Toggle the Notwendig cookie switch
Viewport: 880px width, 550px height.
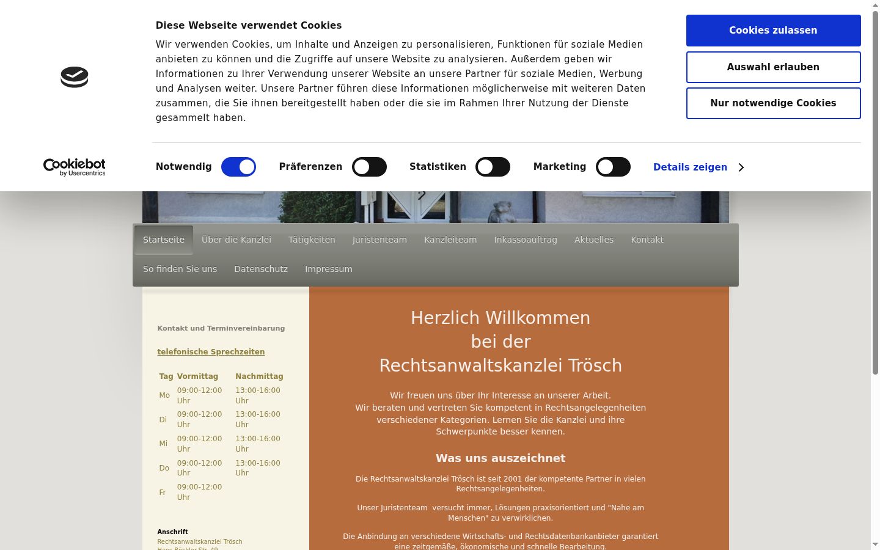tap(238, 167)
